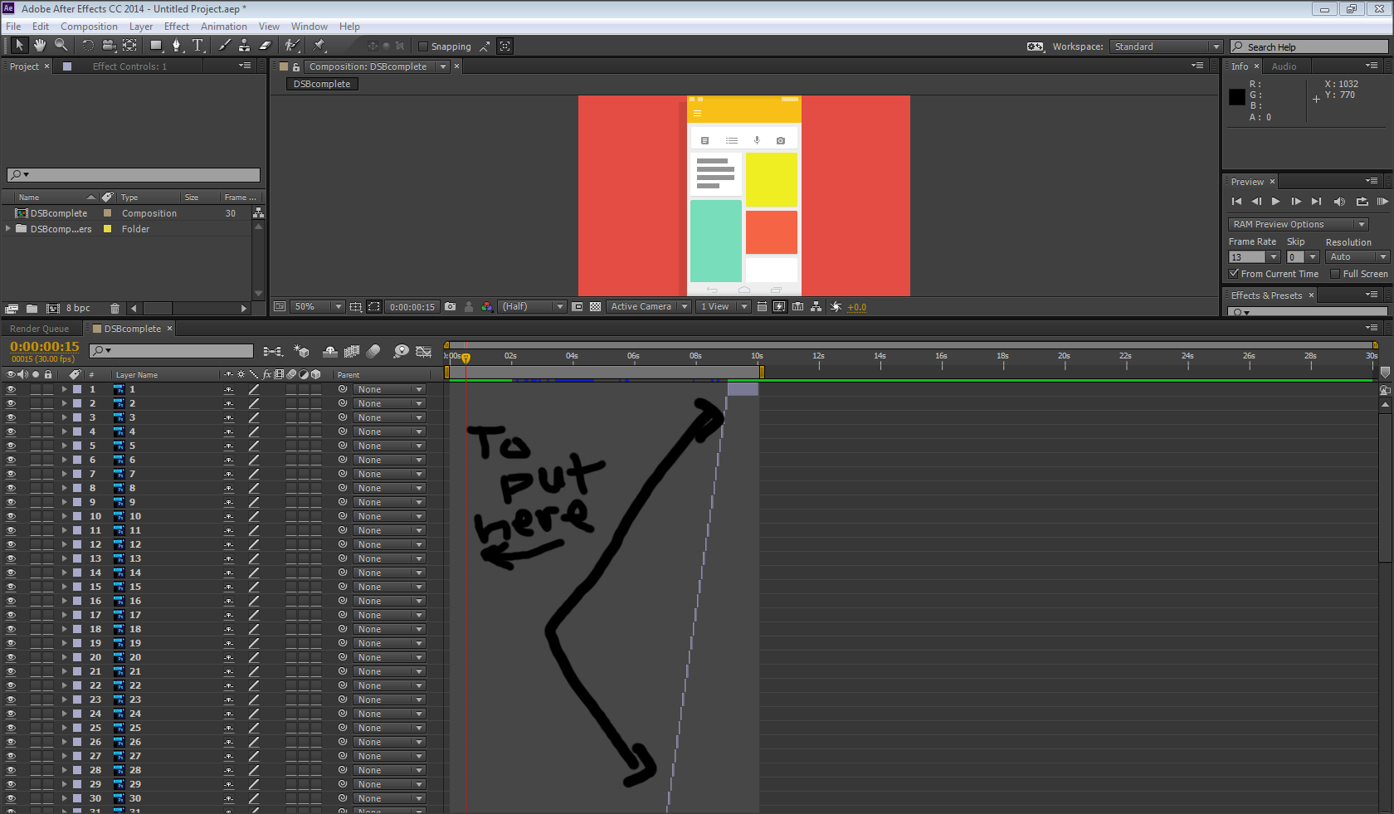Hide layer 5 with its eye icon

click(11, 446)
